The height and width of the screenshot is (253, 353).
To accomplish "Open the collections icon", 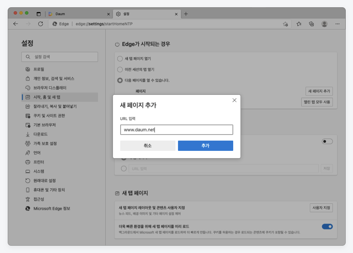I will [311, 24].
